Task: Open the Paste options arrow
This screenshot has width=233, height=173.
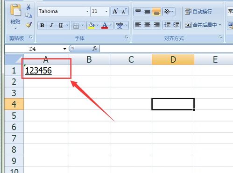Action: pyautogui.click(x=15, y=29)
